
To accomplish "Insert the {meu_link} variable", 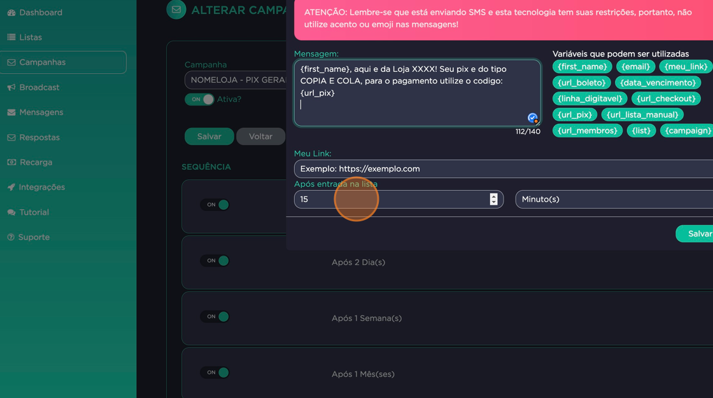I will (686, 67).
